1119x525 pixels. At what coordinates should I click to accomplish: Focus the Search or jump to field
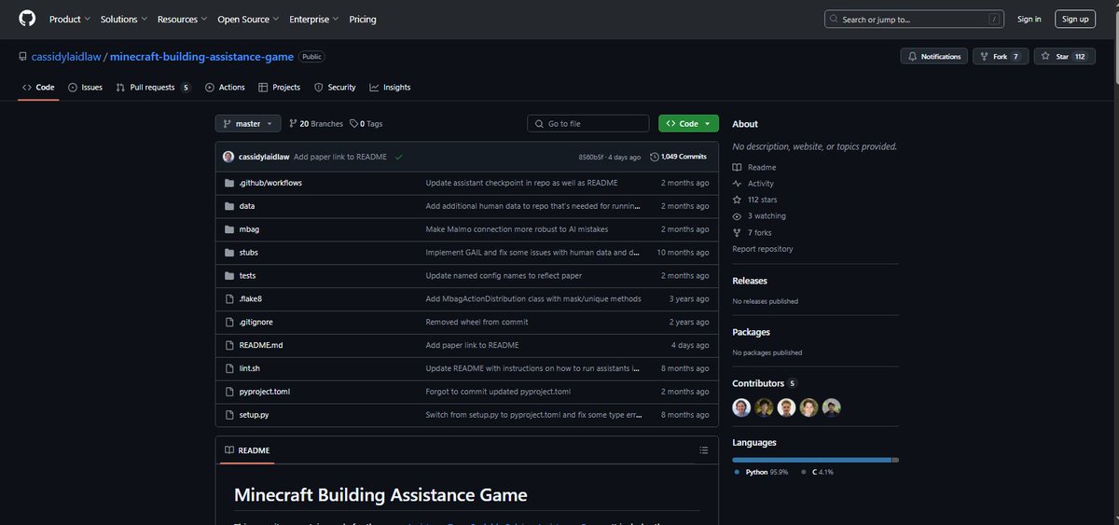916,19
